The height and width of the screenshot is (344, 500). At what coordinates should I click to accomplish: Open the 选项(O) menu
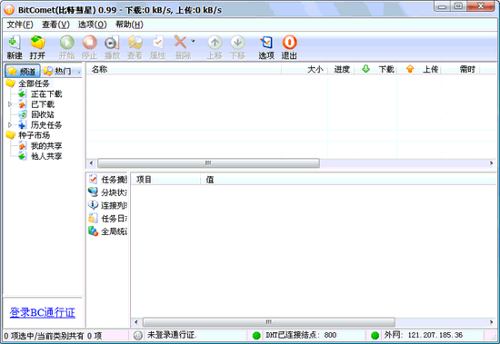(93, 25)
